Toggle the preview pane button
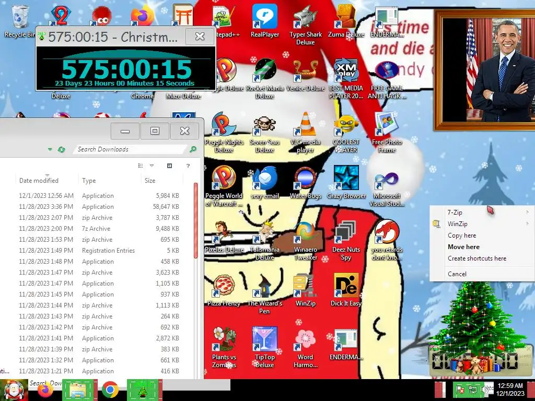This screenshot has height=401, width=535. pyautogui.click(x=170, y=166)
